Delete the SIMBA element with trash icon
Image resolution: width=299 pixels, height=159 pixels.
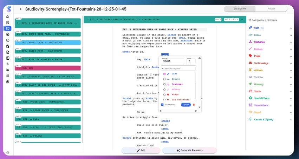tap(194, 105)
